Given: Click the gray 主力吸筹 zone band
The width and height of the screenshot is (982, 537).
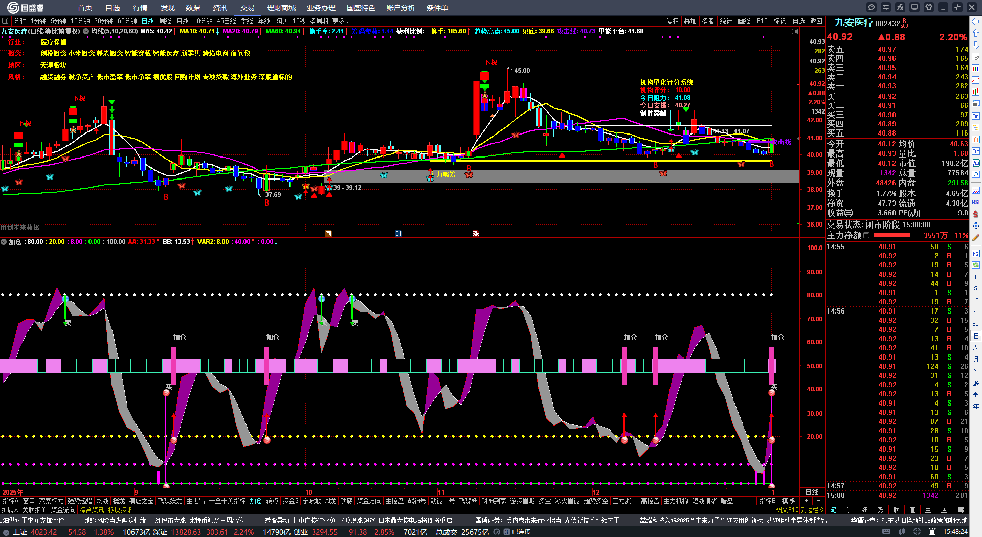Looking at the screenshot, I should 562,176.
